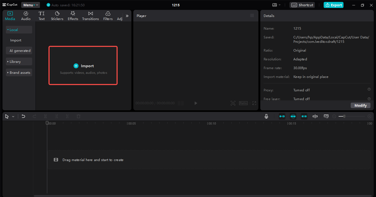
Task: Click the Undo arrow icon
Action: 23,116
